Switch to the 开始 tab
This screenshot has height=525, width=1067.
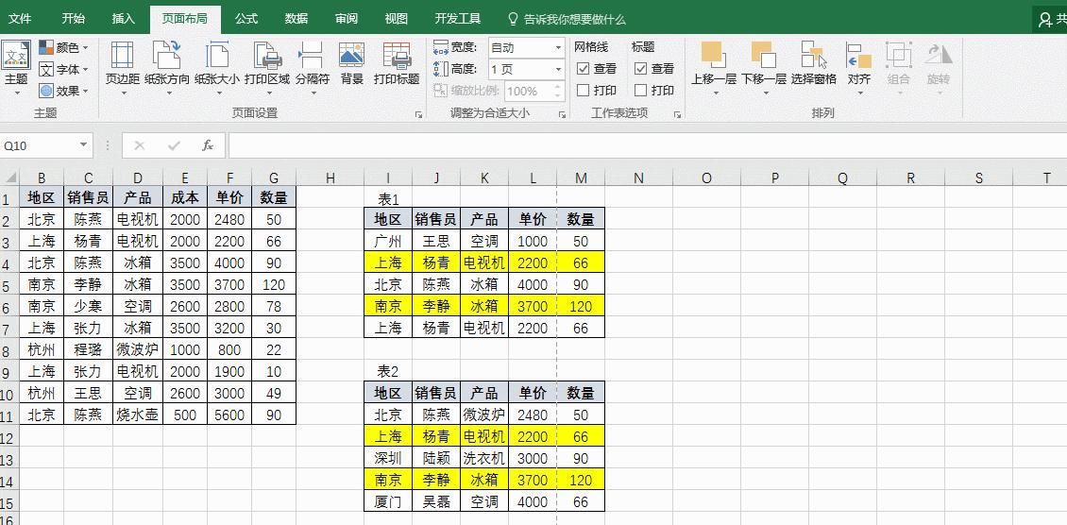[73, 19]
